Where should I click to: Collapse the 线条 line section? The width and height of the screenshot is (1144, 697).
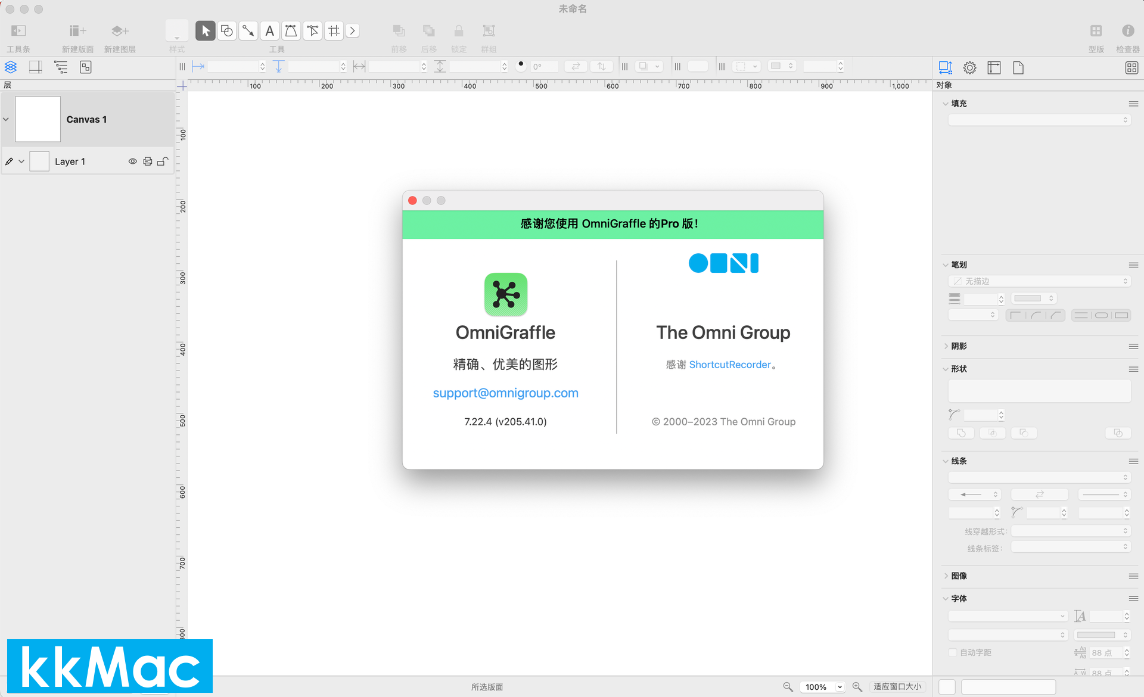click(946, 461)
